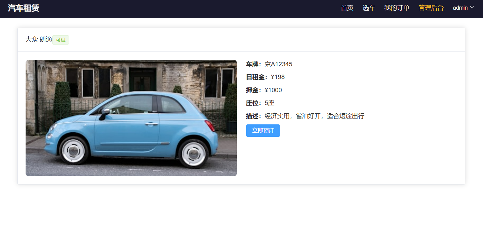Click the blue car photo

point(131,118)
